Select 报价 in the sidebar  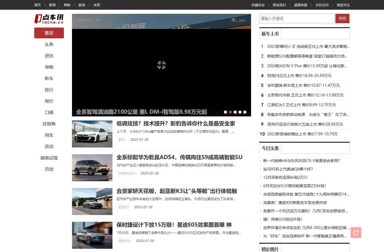pyautogui.click(x=49, y=101)
